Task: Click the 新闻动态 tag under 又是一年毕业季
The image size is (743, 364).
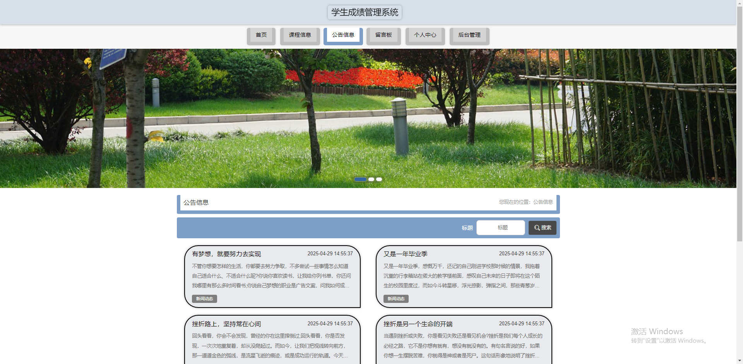Action: point(395,298)
